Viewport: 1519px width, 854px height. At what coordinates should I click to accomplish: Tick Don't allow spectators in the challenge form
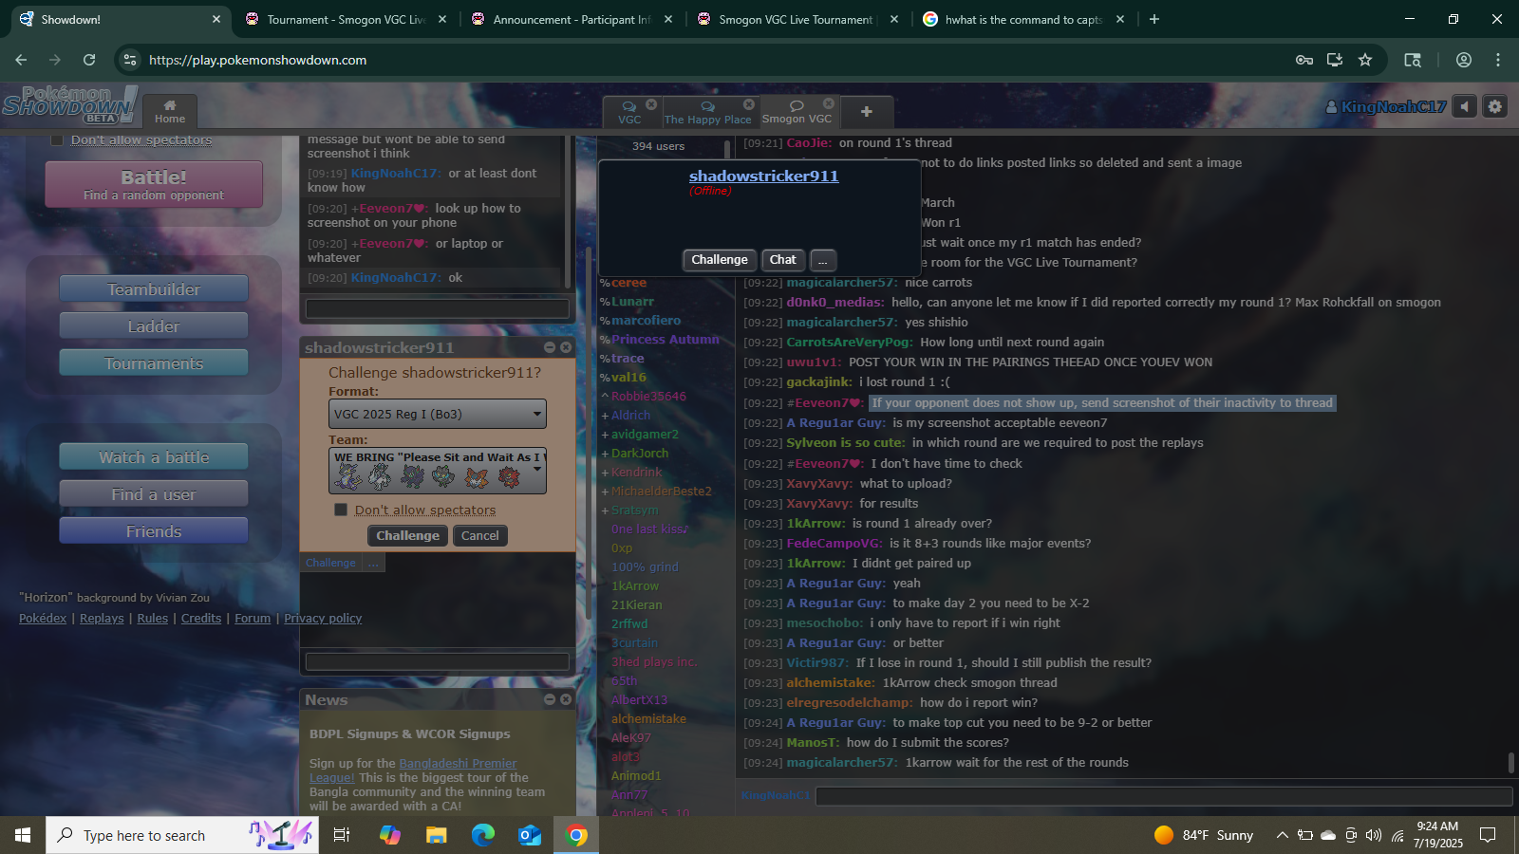[x=341, y=510]
